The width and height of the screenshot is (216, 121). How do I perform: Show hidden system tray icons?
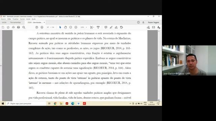[x=130, y=104]
